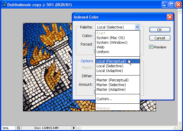The height and width of the screenshot is (131, 183).
Task: Collapse the Palette dropdown via its arrow
Action: point(137,27)
